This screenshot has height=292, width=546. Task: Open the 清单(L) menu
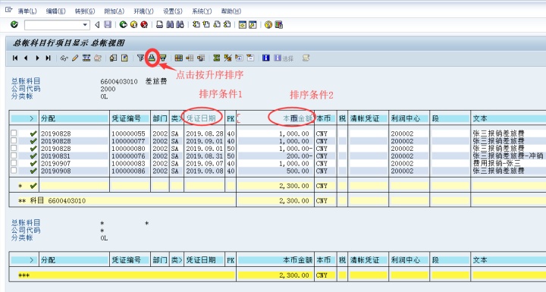click(27, 11)
